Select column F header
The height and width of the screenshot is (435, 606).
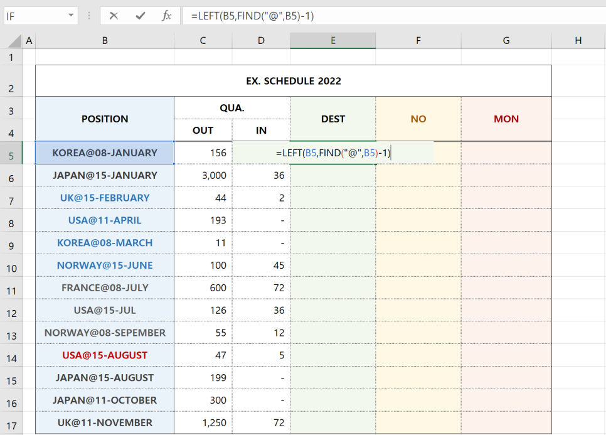click(418, 41)
